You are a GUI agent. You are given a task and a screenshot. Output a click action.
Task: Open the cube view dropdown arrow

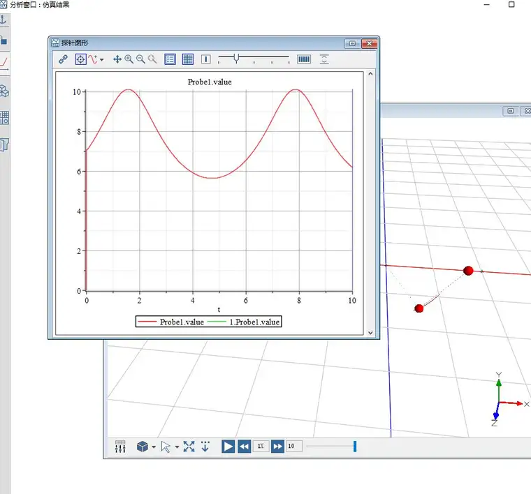(154, 447)
